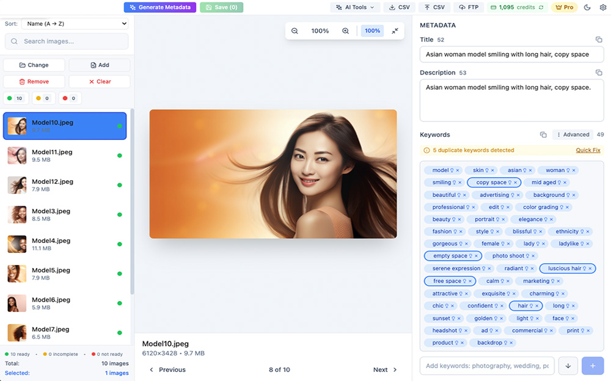This screenshot has width=611, height=381.
Task: Click the main woman portrait preview
Action: tap(273, 174)
